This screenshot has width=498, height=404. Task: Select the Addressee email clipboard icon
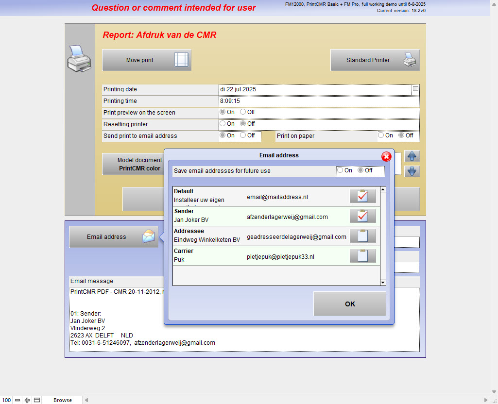pyautogui.click(x=362, y=236)
